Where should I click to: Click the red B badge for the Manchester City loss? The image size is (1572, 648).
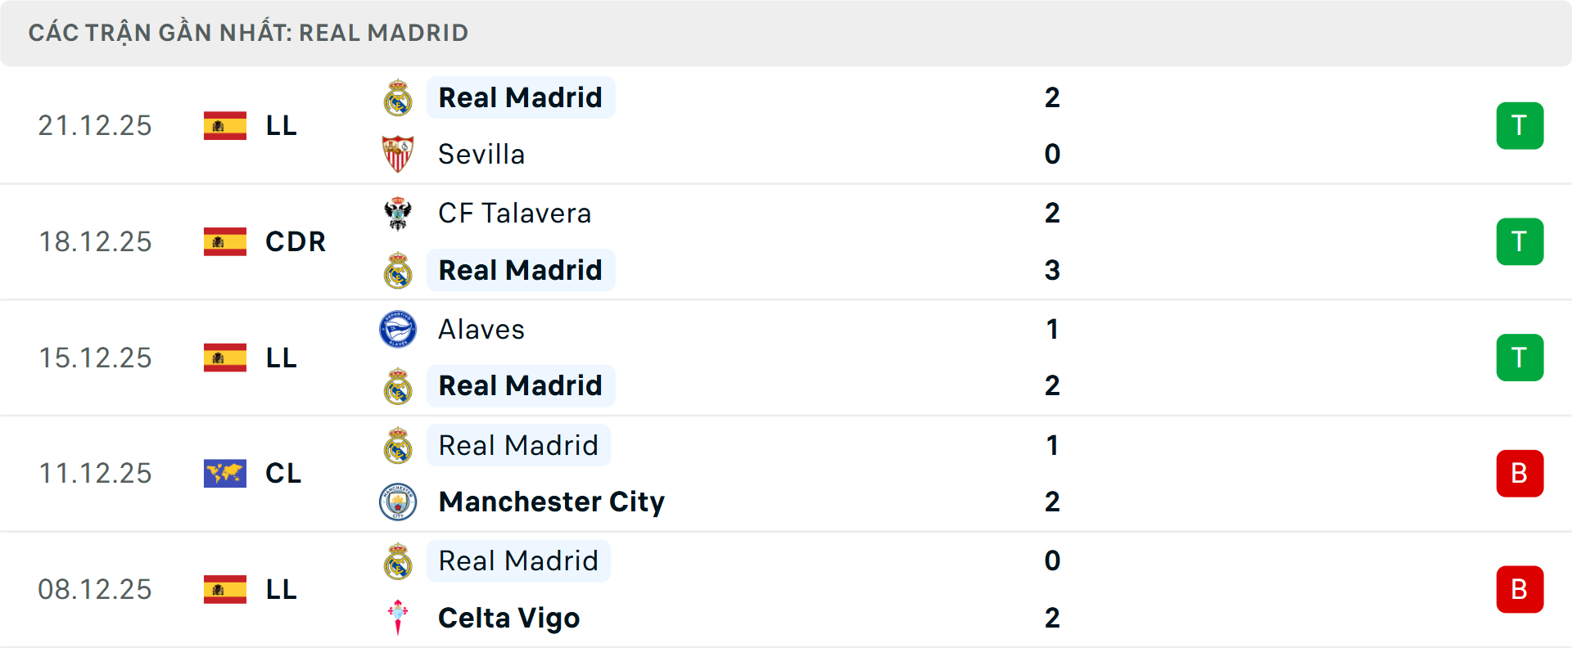(x=1520, y=473)
